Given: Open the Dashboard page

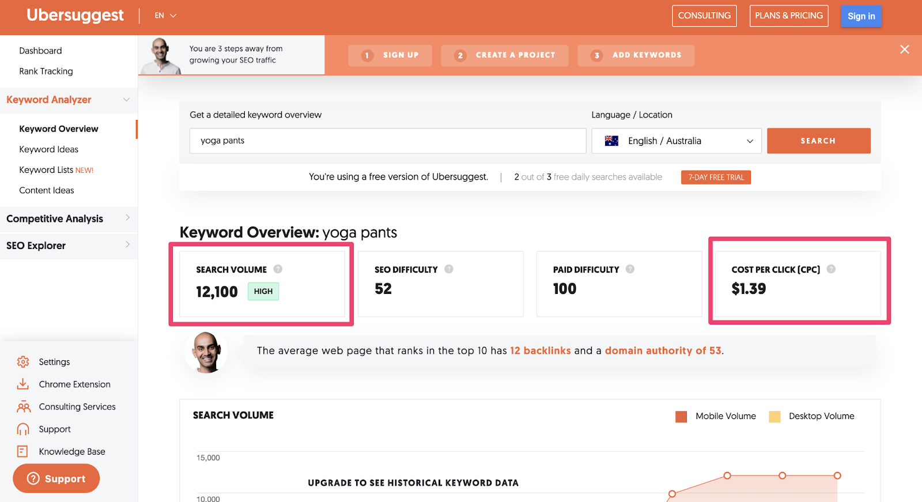Looking at the screenshot, I should pyautogui.click(x=40, y=51).
